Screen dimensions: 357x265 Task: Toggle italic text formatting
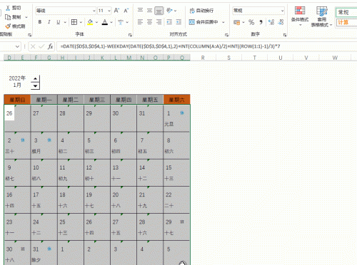click(x=49, y=22)
